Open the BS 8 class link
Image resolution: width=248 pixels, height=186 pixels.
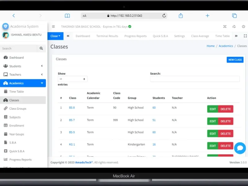(x=72, y=108)
